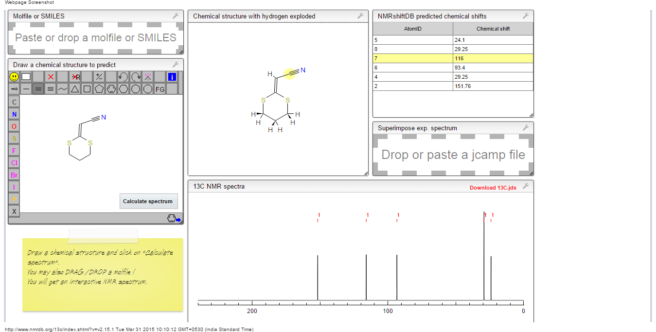Screen dimensions: 656x332
Task: Open wrench menu of NMRshiftDB predicted shifts panel
Action: click(x=526, y=16)
